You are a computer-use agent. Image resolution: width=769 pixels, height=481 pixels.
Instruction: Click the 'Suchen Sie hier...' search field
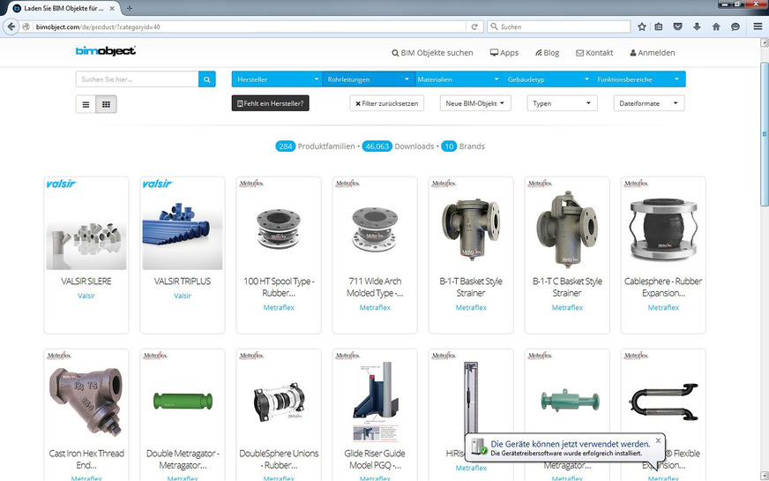137,79
